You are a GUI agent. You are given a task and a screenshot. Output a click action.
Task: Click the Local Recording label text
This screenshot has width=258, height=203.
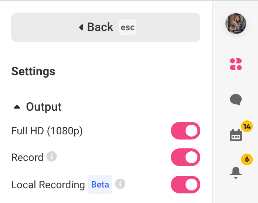pos(48,185)
